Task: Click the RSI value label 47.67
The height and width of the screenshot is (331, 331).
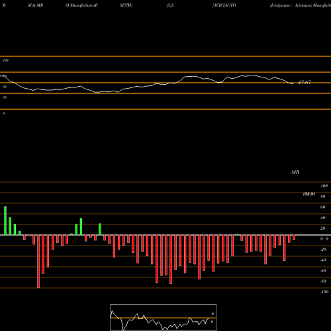Action: (x=305, y=82)
